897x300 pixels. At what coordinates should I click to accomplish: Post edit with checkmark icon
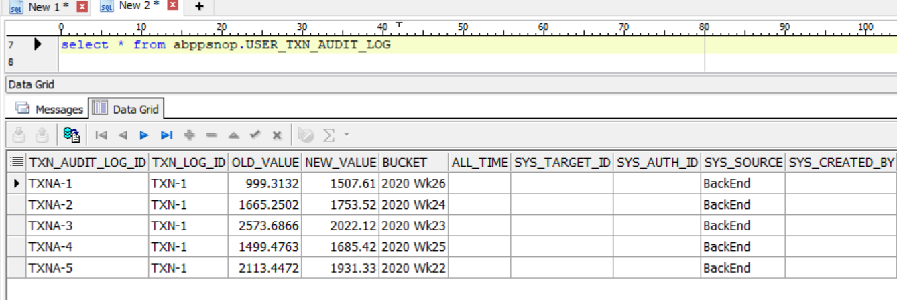pos(255,135)
